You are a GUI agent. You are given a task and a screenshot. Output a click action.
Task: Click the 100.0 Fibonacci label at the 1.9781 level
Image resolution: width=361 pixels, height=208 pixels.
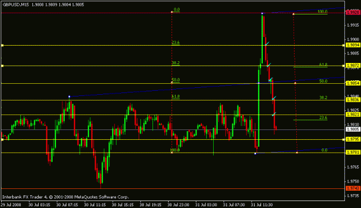pyautogui.click(x=175, y=150)
